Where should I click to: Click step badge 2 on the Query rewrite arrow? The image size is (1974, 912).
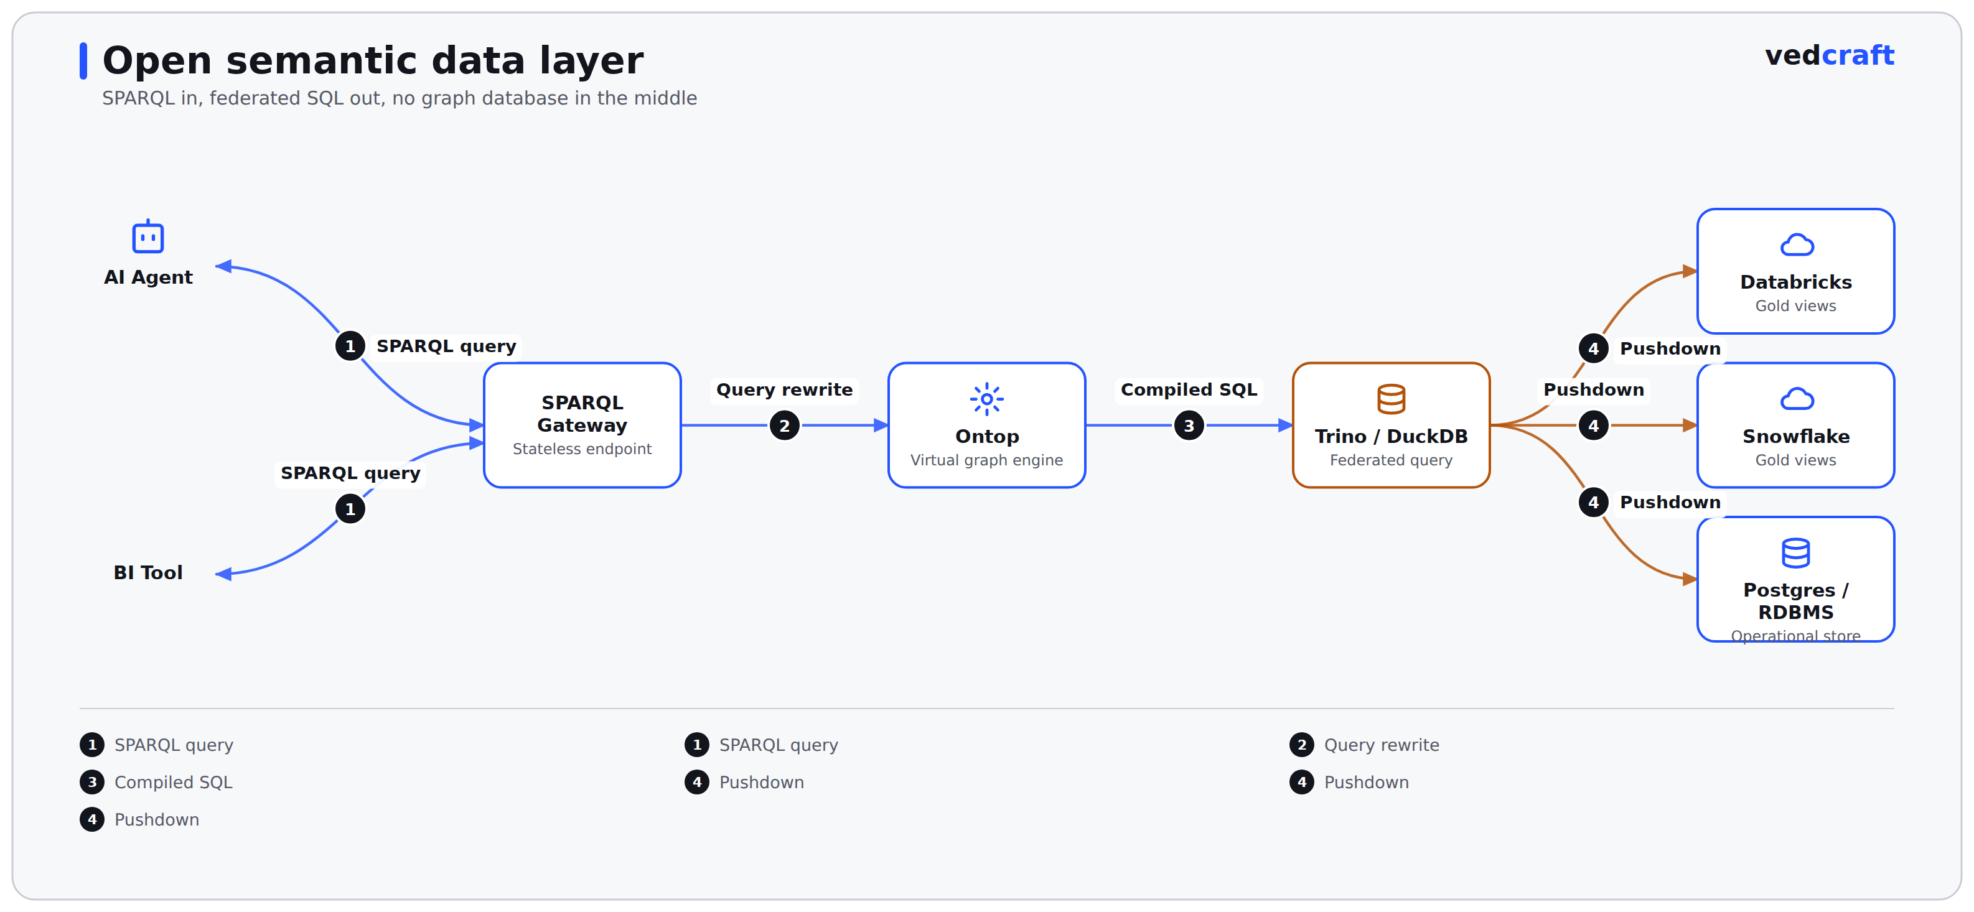[784, 426]
